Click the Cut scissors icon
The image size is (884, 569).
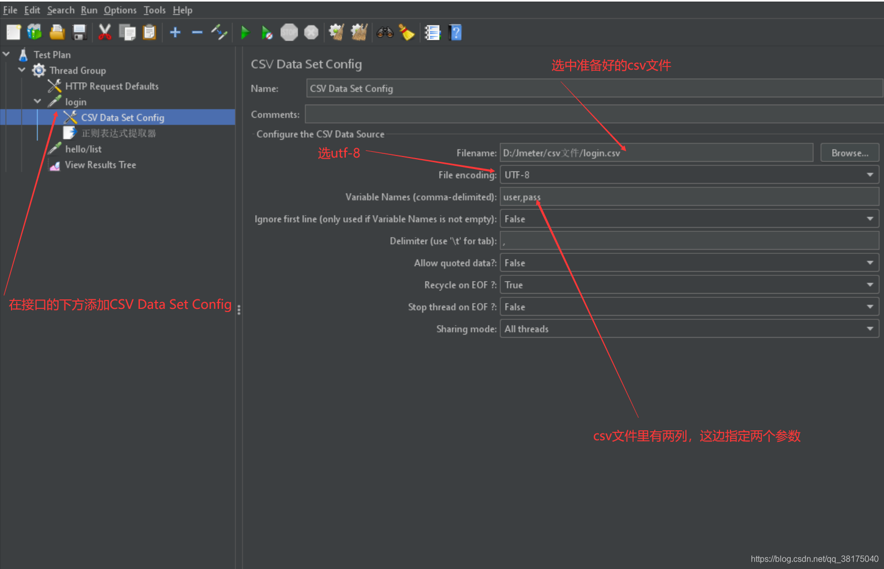105,32
